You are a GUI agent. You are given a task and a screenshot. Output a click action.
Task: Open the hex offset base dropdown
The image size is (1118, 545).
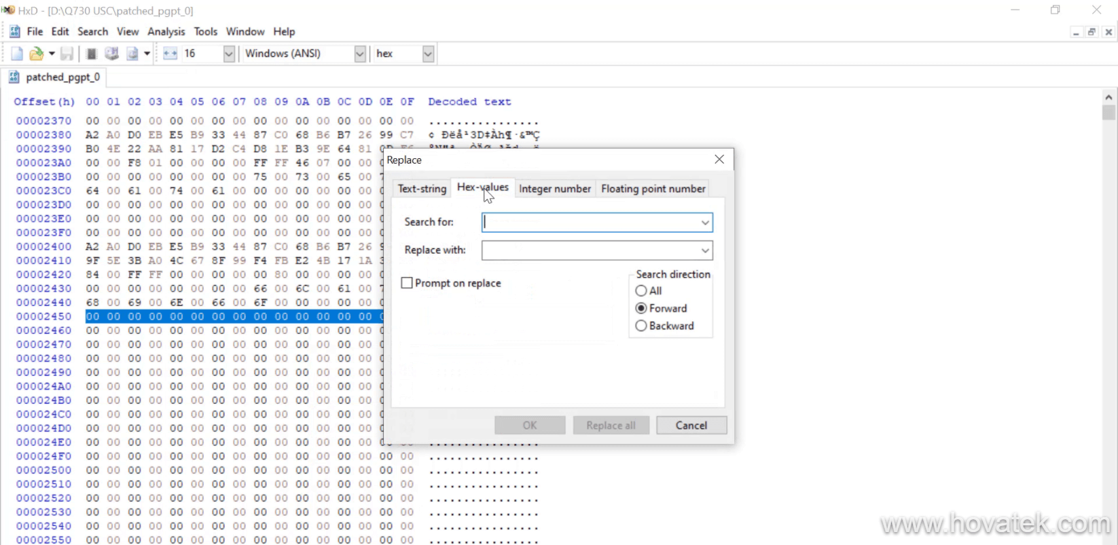coord(428,54)
